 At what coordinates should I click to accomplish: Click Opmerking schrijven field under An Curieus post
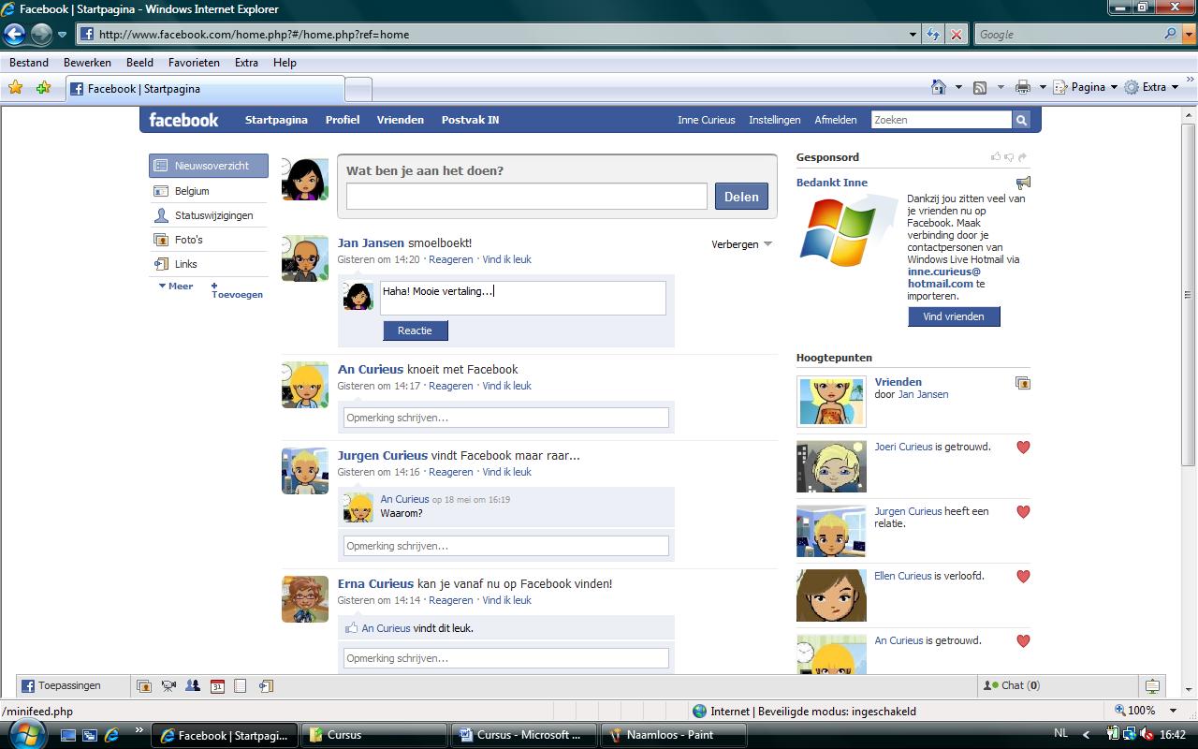[506, 418]
